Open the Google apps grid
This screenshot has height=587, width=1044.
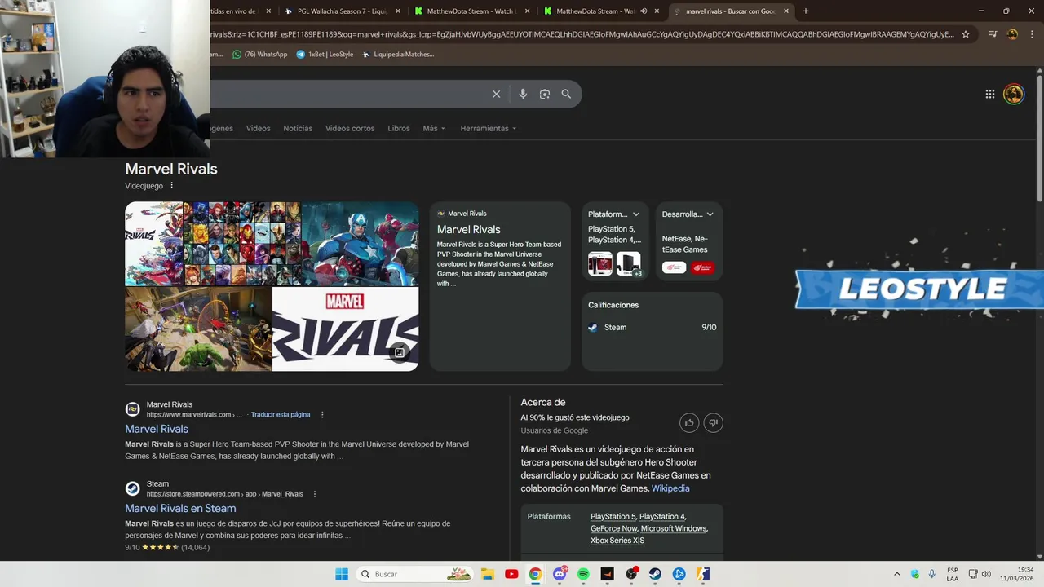click(990, 94)
